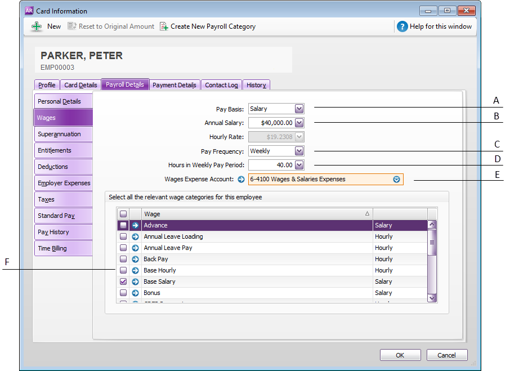Open the Base Hourly detail arrow

coord(135,270)
